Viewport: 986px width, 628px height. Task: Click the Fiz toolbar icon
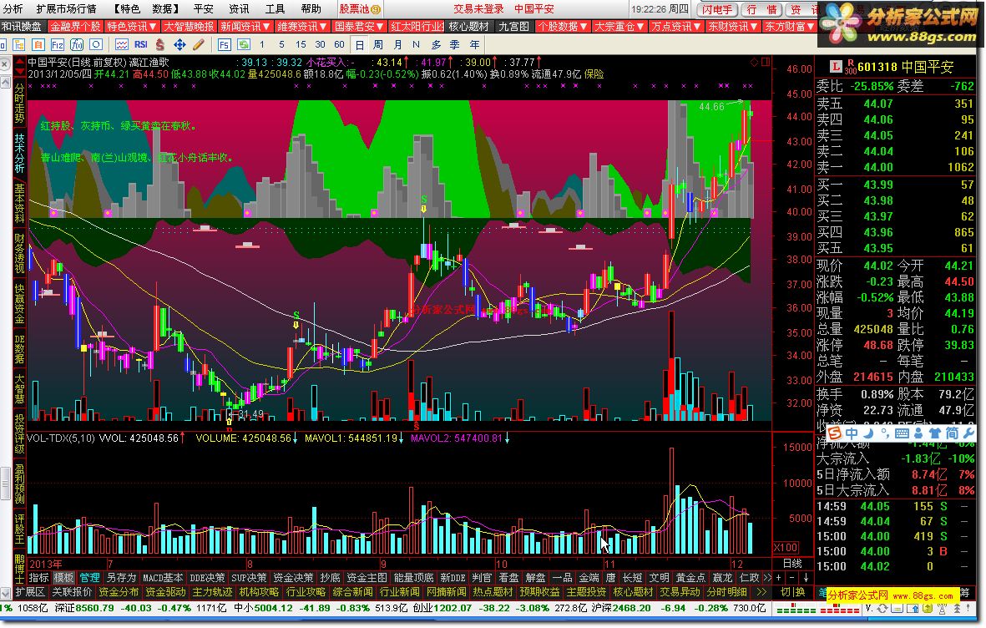58,44
